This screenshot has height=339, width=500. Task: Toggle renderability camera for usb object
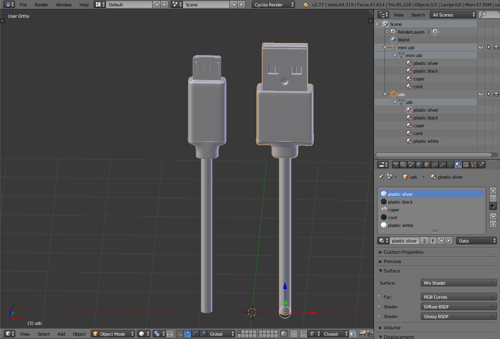tap(496, 94)
